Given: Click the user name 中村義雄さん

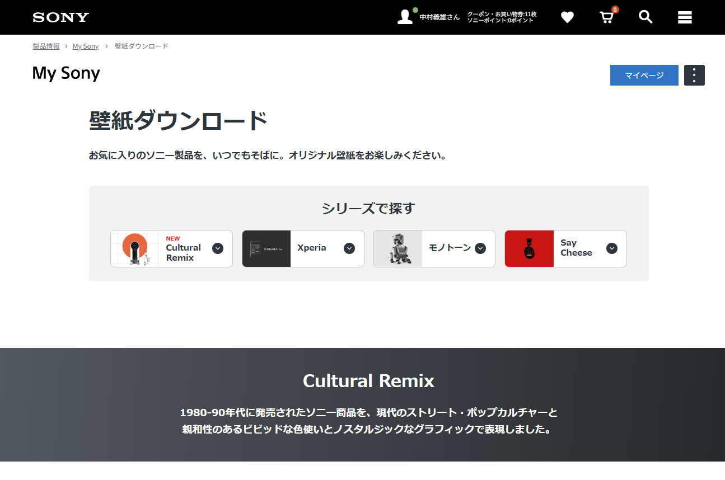Looking at the screenshot, I should coord(439,17).
